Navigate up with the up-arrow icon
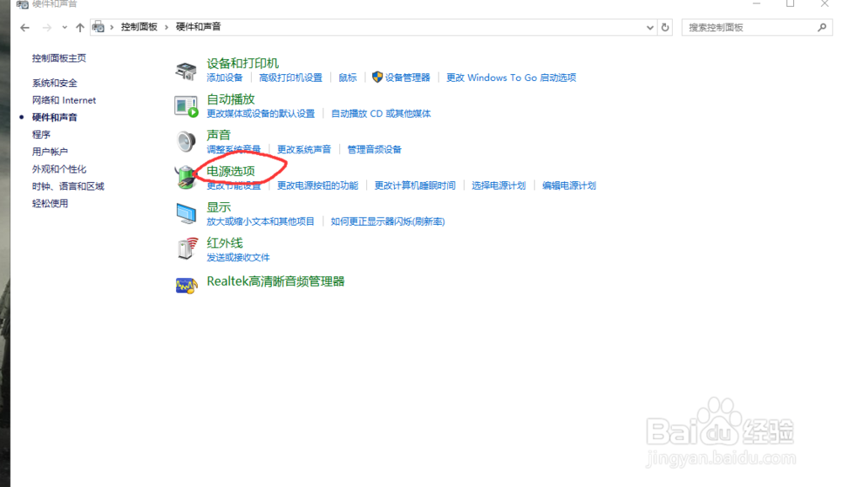 pos(80,27)
